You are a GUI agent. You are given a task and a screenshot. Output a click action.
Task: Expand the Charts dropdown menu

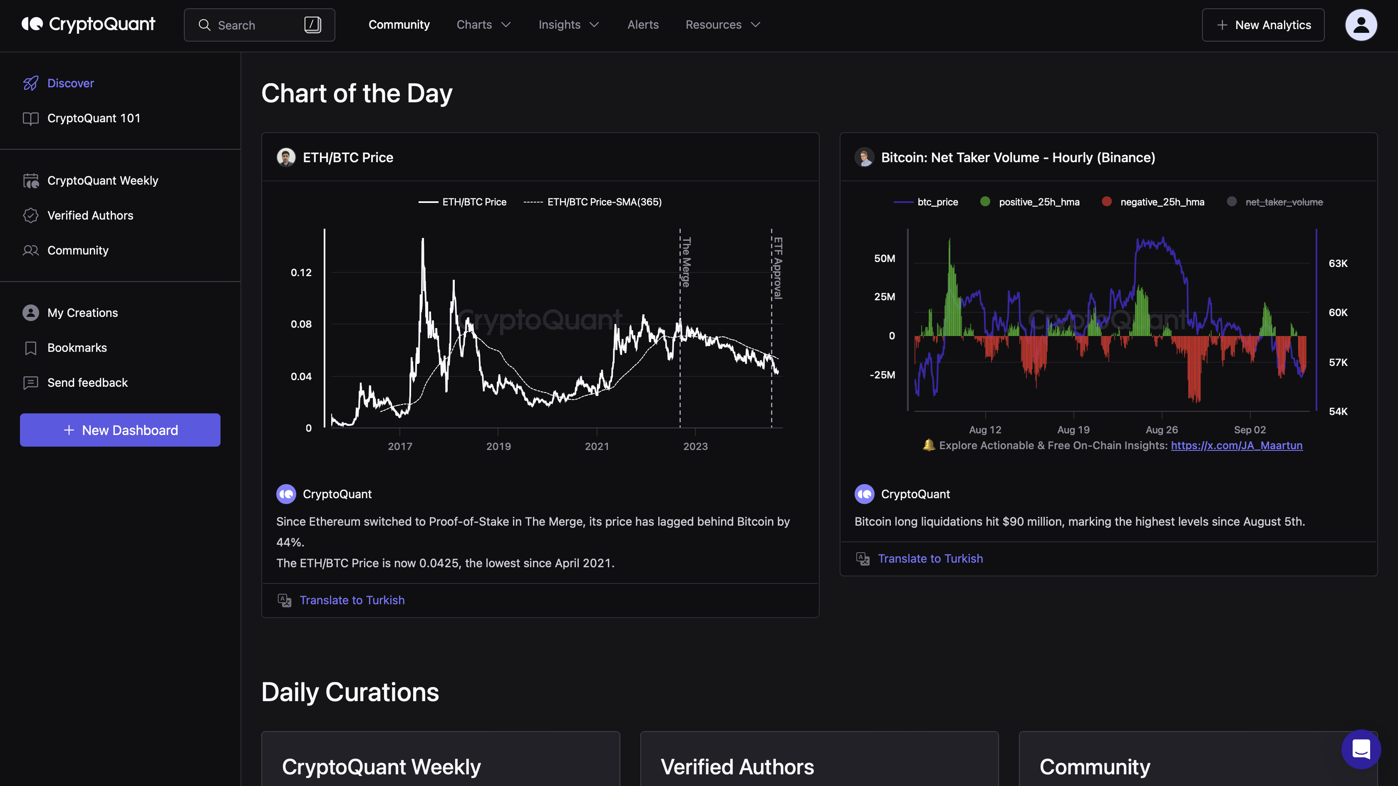pos(483,25)
